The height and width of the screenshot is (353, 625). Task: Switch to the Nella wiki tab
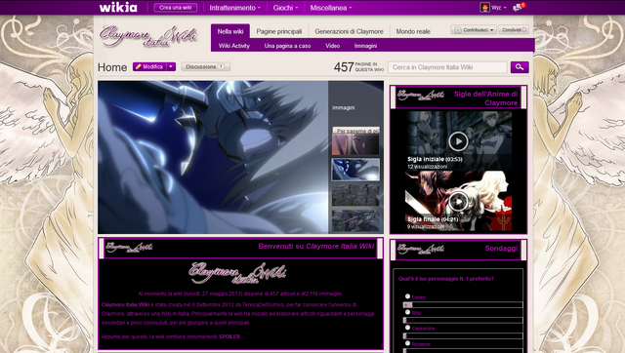pos(230,31)
